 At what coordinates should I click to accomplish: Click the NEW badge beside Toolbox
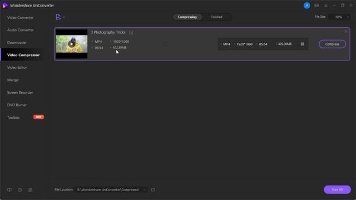pyautogui.click(x=38, y=117)
